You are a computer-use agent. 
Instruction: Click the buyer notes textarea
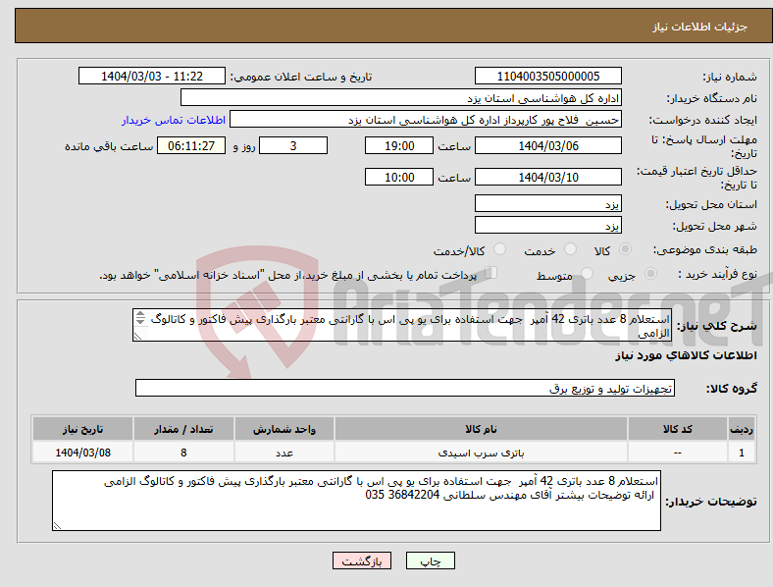point(356,501)
